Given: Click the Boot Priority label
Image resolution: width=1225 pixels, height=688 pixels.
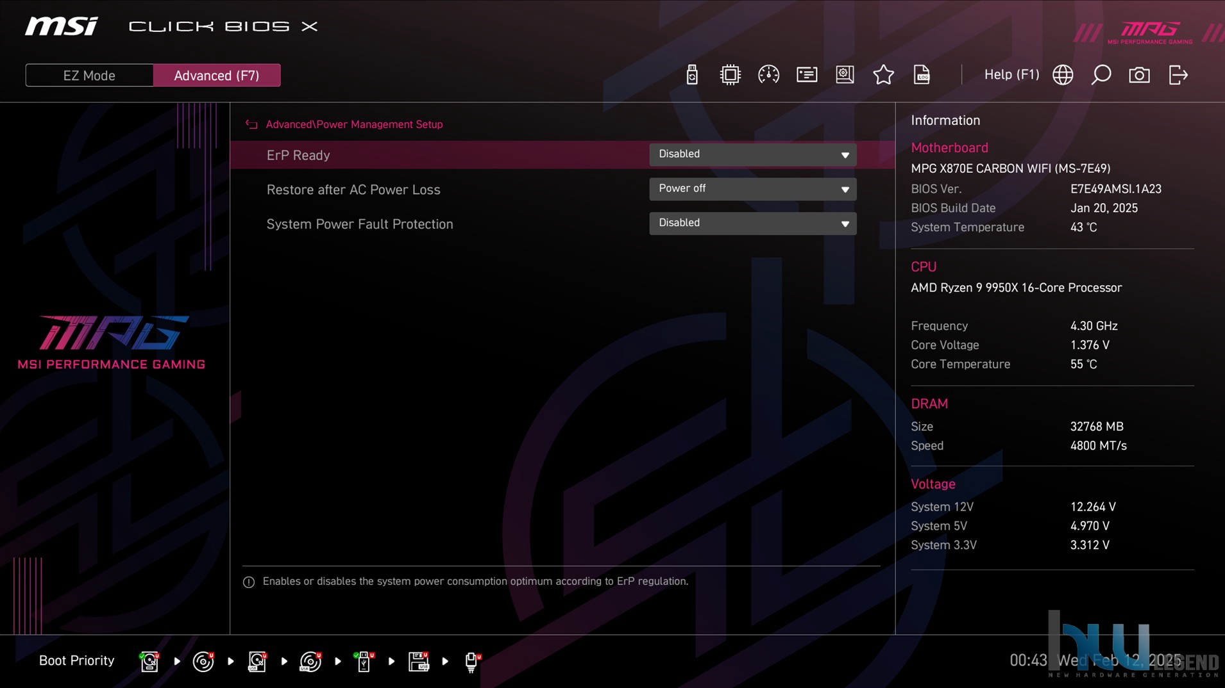Looking at the screenshot, I should tap(76, 660).
